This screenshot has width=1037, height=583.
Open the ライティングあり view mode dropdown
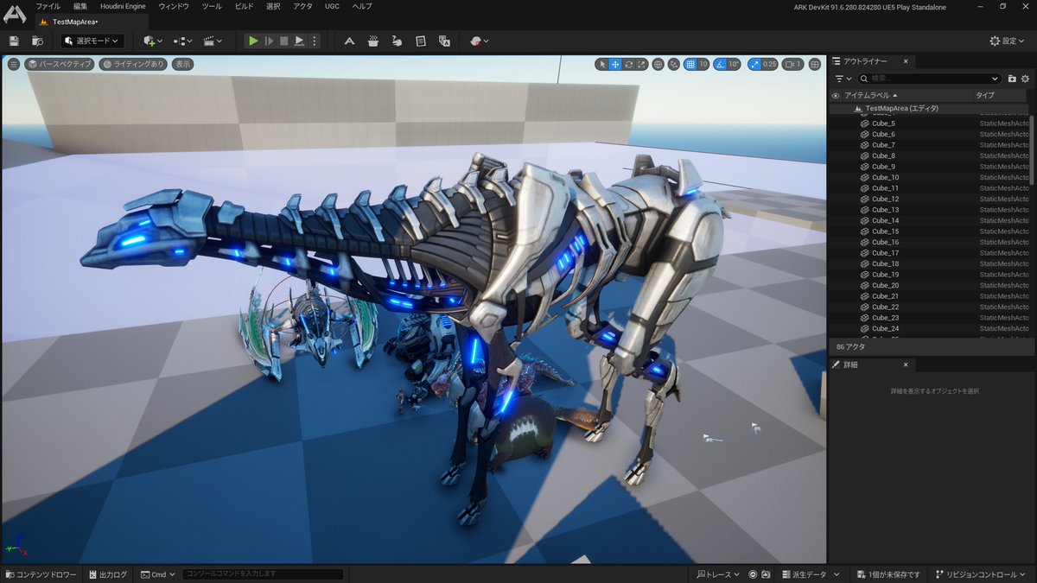(x=133, y=64)
